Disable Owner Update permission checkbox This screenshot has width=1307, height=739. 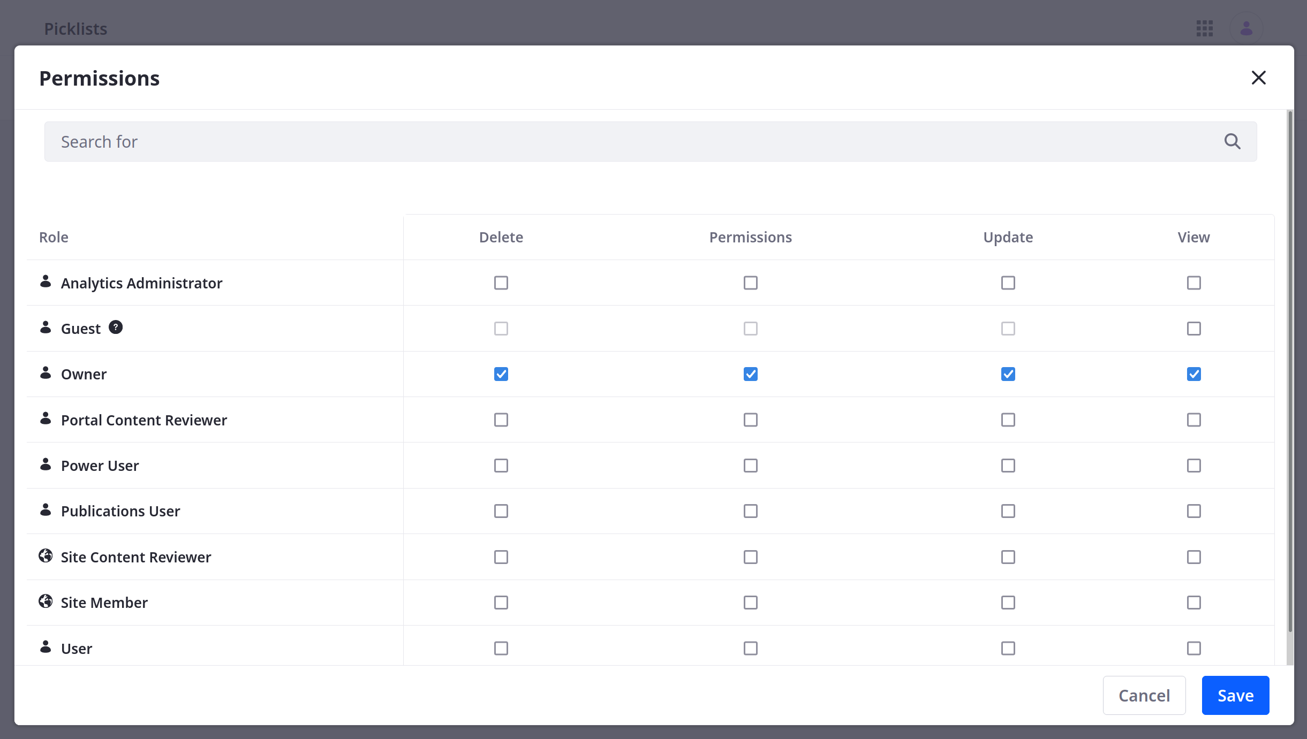(1008, 374)
